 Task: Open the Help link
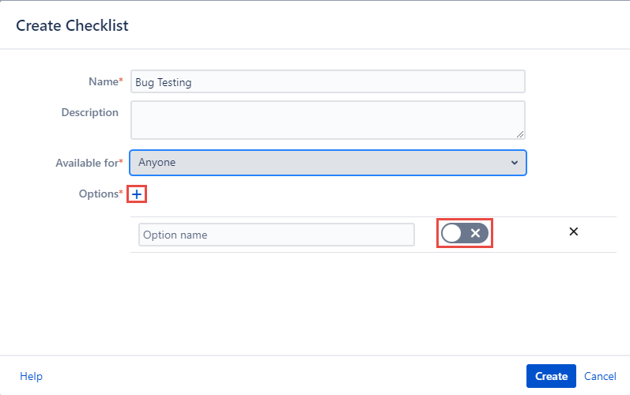(x=31, y=376)
